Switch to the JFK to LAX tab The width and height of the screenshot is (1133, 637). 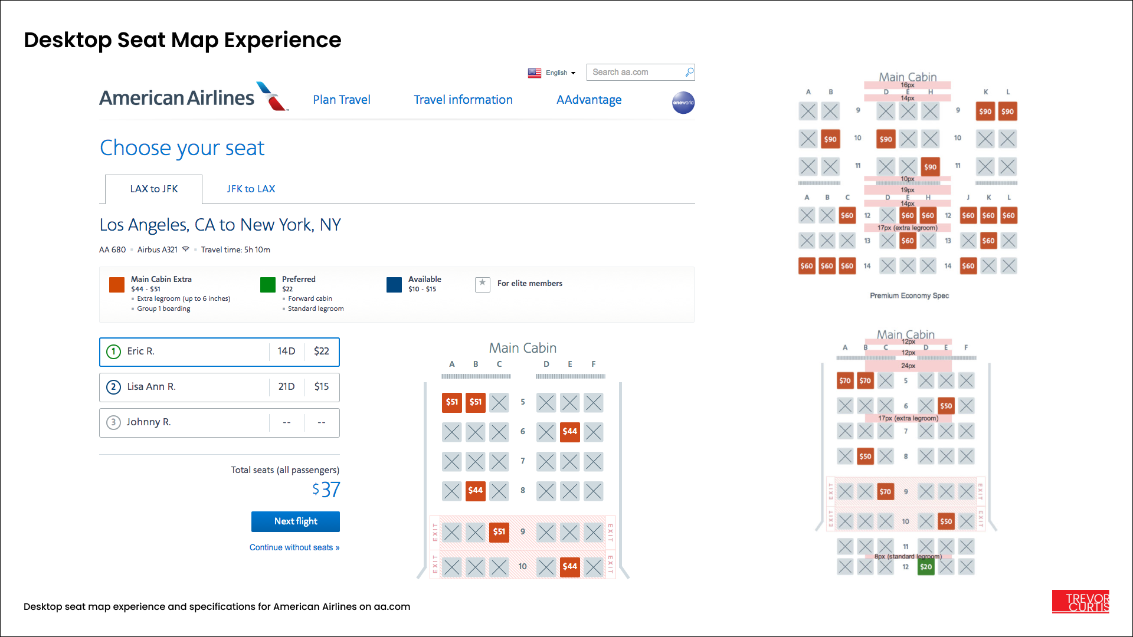click(x=251, y=189)
